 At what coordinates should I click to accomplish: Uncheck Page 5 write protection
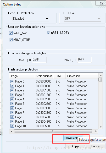point(12,104)
